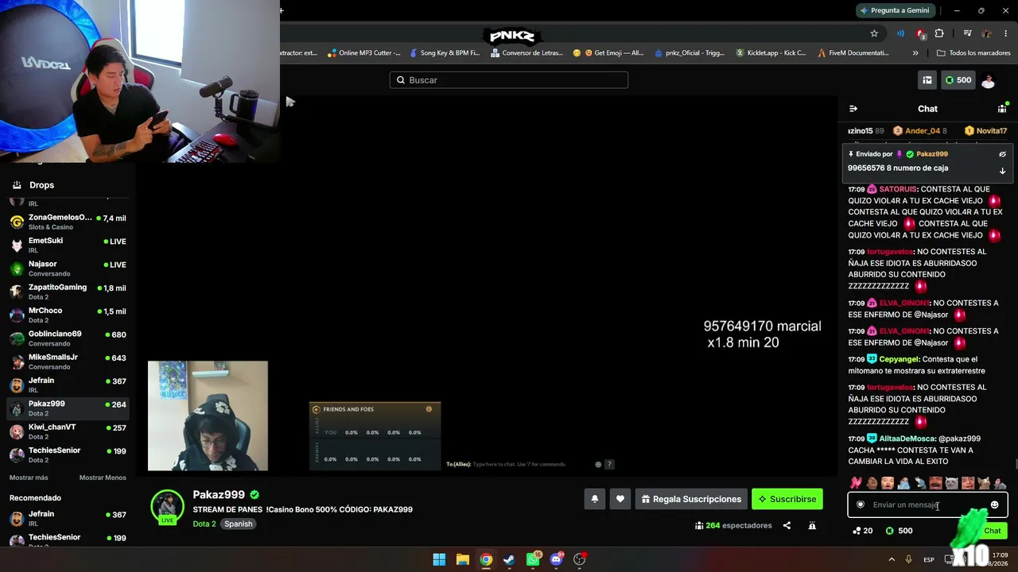The image size is (1018, 572).
Task: Expand the pinned message with down arrow
Action: pos(1002,171)
